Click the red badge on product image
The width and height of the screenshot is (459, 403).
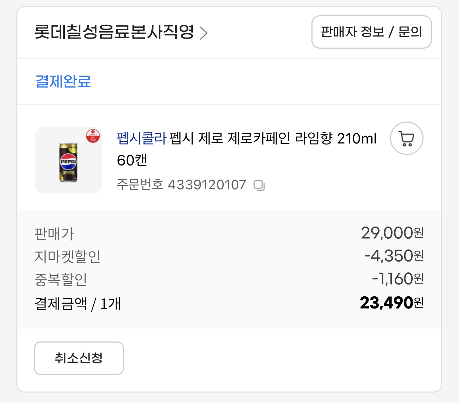tap(93, 136)
